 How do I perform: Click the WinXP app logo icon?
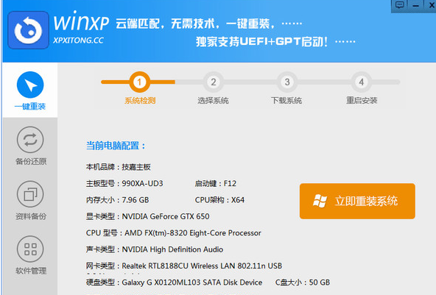(x=29, y=30)
